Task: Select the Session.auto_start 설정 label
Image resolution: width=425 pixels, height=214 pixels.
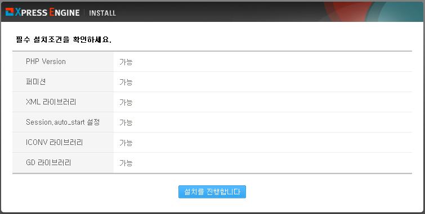Action: pyautogui.click(x=63, y=122)
